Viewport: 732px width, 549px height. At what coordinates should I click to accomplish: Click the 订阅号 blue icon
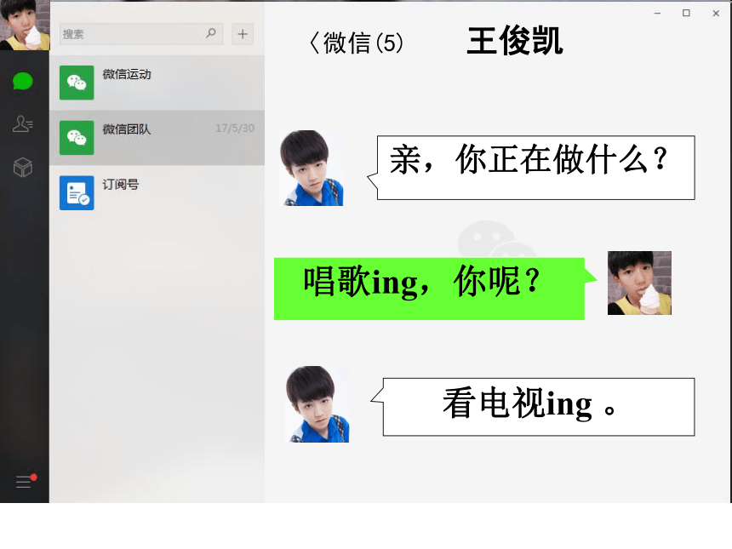77,193
